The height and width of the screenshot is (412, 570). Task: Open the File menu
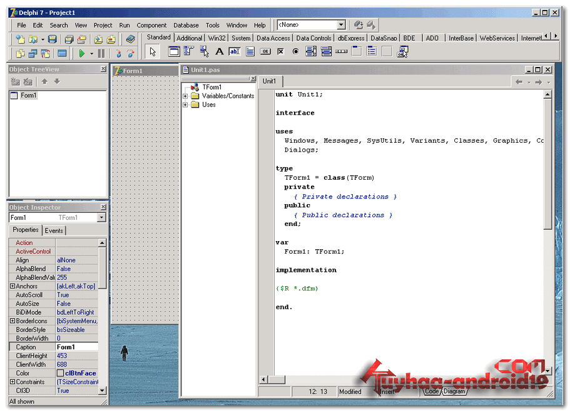click(x=21, y=25)
